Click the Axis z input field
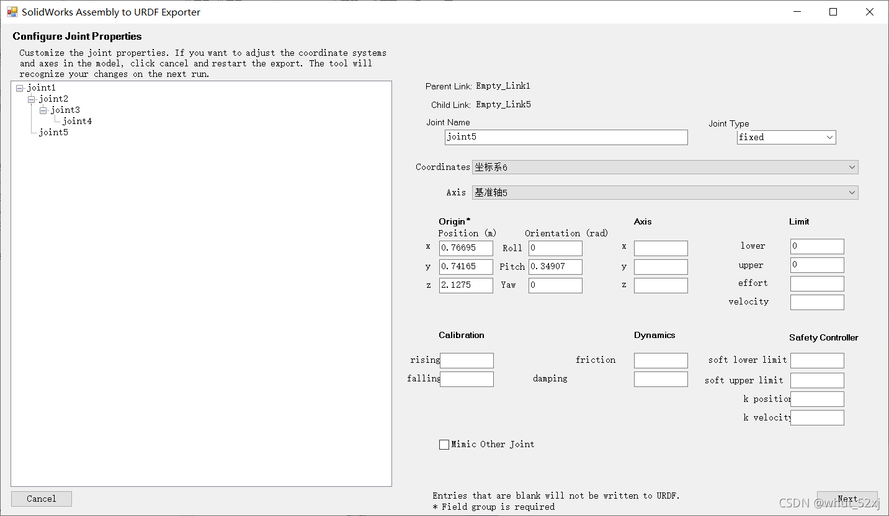889x516 pixels. tap(661, 285)
